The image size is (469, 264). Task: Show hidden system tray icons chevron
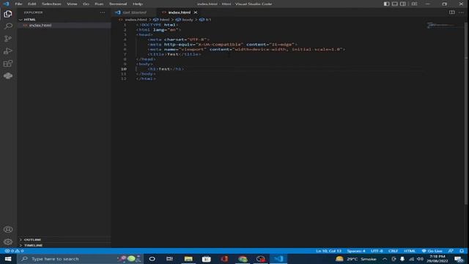tap(385, 259)
